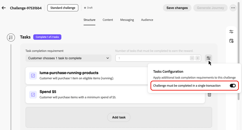Viewport: 242px width, 130px height.
Task: Click the Add task button
Action: pos(119,117)
